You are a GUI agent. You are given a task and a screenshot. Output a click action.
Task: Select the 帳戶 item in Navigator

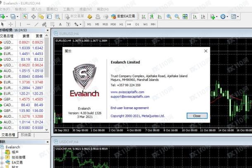coord(15,152)
